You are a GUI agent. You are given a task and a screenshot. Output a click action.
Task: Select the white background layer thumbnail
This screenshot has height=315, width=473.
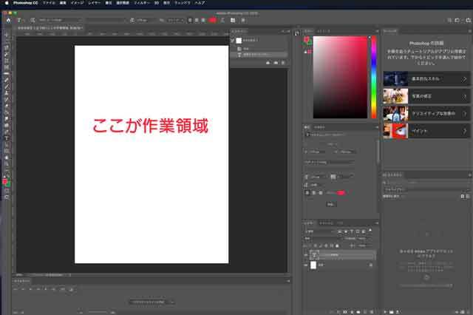coord(313,265)
